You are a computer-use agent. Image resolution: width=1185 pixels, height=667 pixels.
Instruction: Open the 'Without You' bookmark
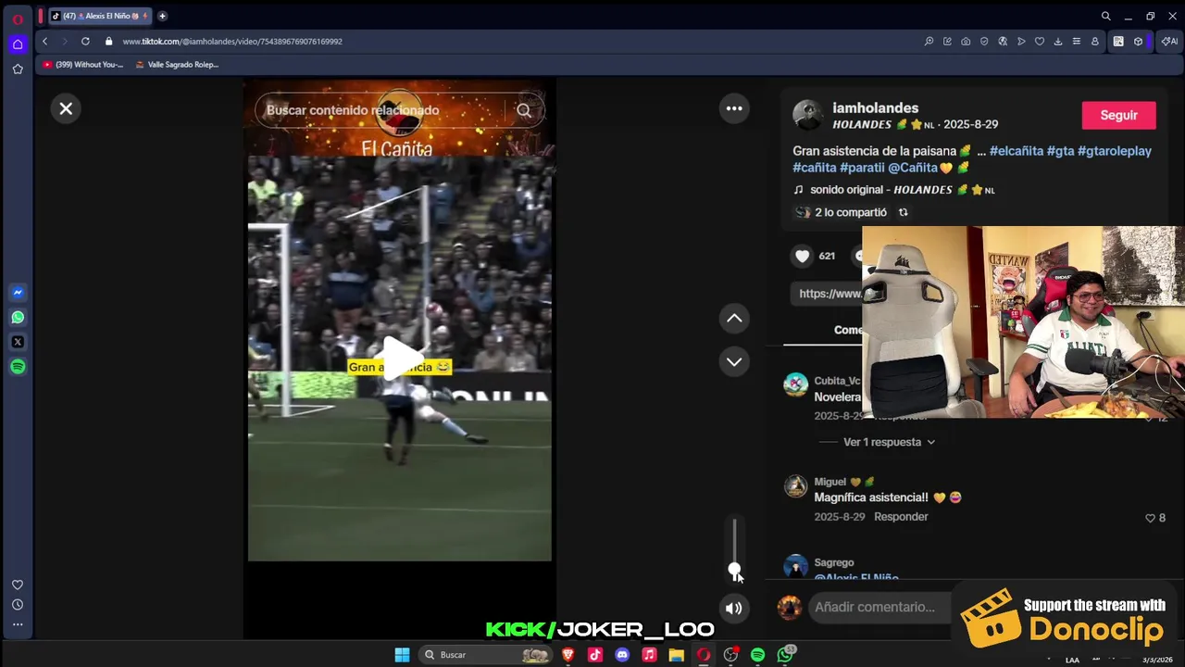pyautogui.click(x=83, y=65)
